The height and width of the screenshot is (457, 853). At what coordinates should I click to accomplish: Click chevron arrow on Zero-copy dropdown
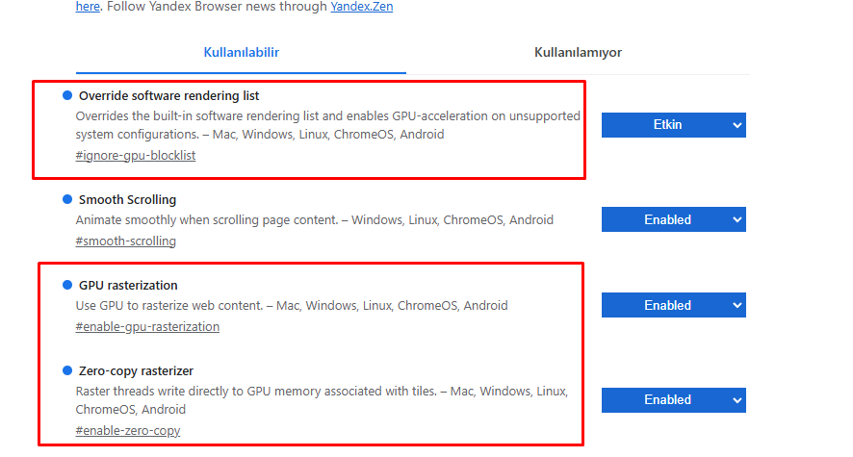[x=737, y=400]
